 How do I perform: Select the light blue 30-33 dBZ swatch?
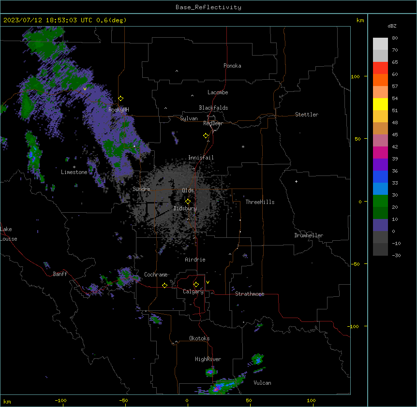click(380, 189)
